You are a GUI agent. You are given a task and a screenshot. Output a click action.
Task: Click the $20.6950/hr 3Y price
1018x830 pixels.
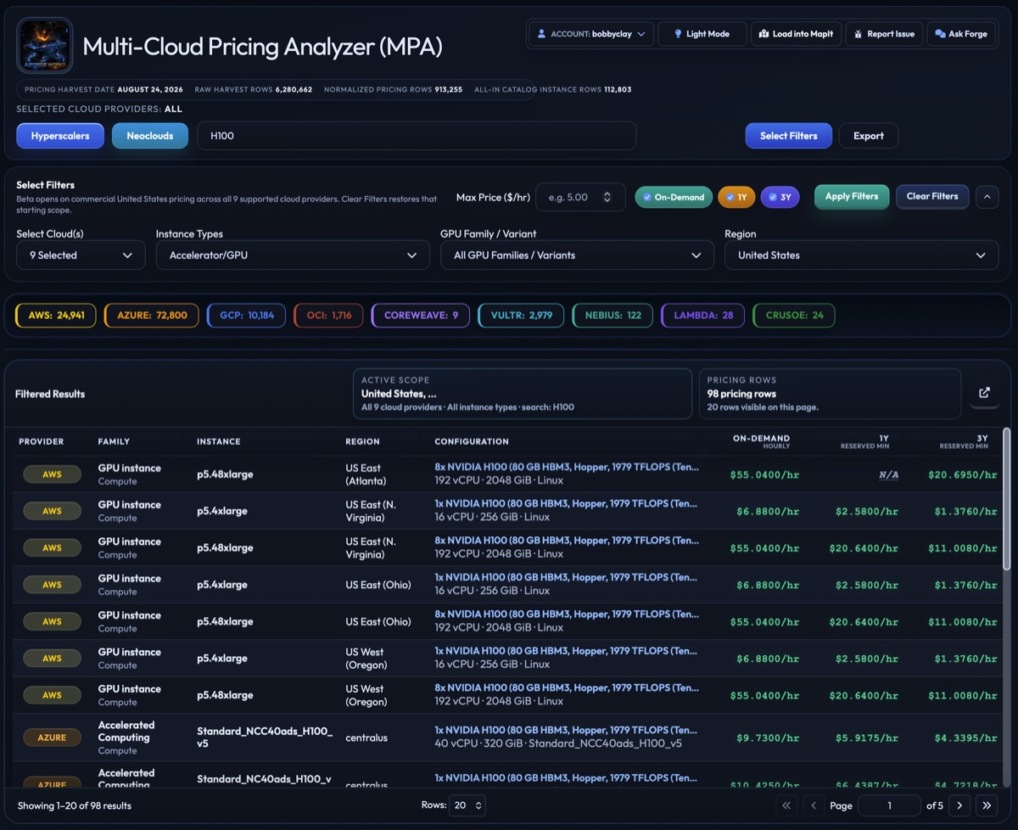(963, 475)
